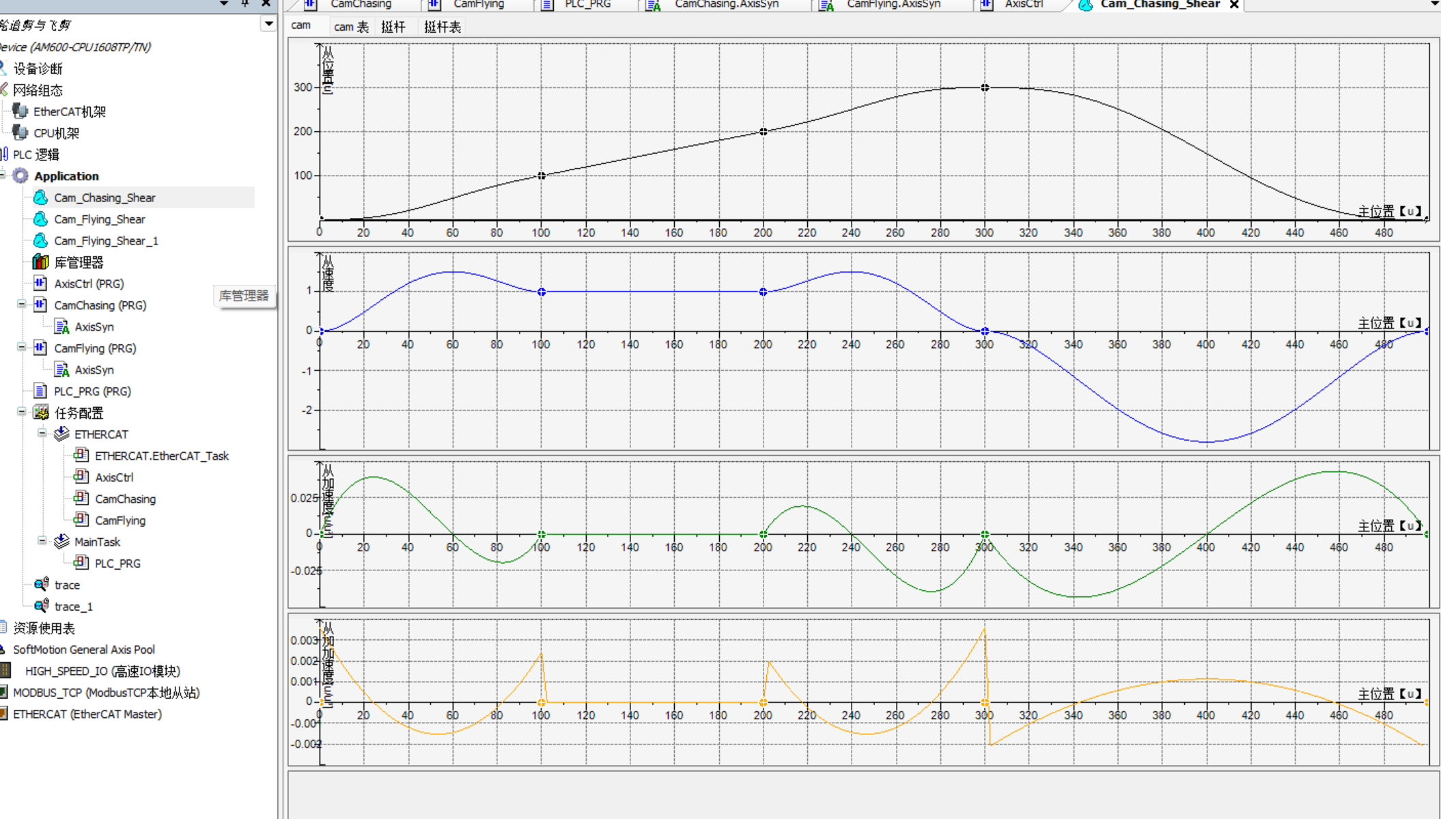This screenshot has height=819, width=1441.
Task: Select the Cam_Chasing_Shear cam icon in tree
Action: pos(41,197)
